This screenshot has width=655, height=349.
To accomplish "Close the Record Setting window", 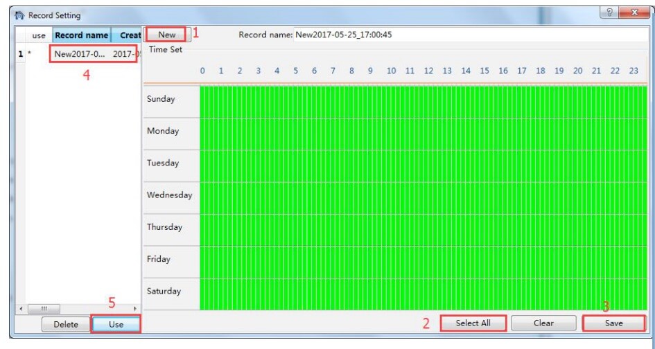I will click(x=634, y=12).
